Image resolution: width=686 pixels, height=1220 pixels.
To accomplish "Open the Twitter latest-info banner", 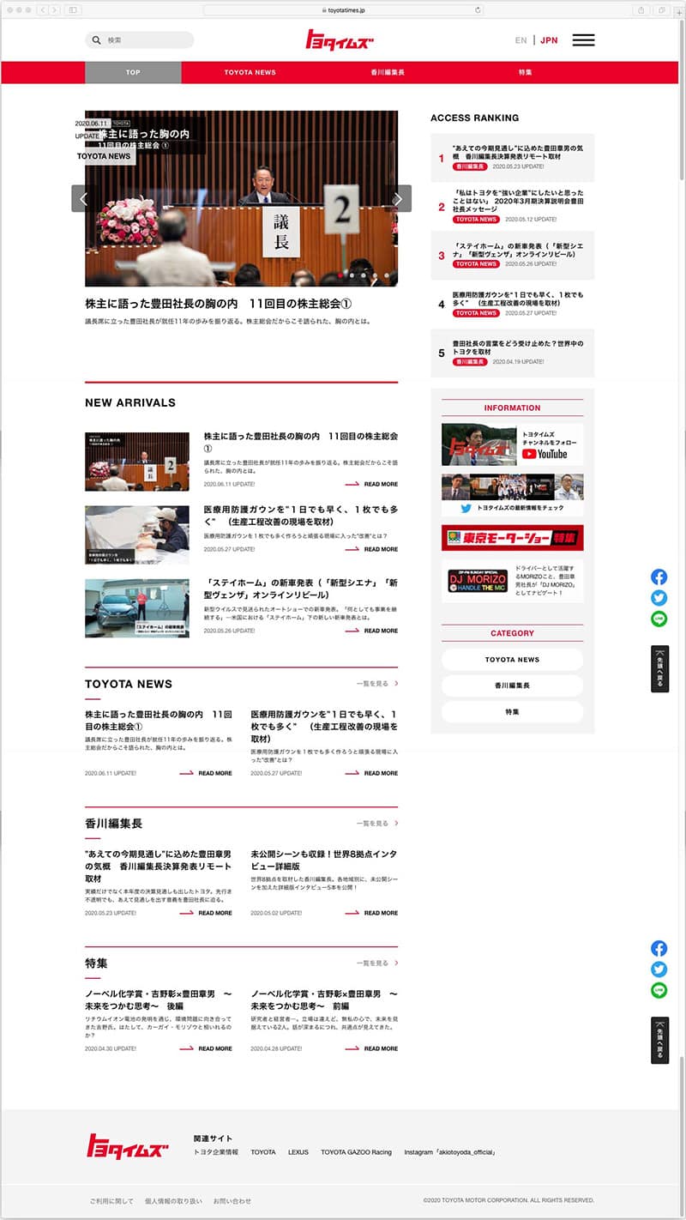I will coord(513,495).
